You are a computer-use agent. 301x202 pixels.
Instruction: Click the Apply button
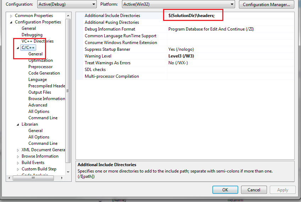coord(283,190)
